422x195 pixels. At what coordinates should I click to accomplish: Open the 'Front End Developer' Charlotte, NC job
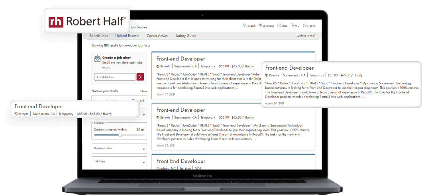[181, 161]
